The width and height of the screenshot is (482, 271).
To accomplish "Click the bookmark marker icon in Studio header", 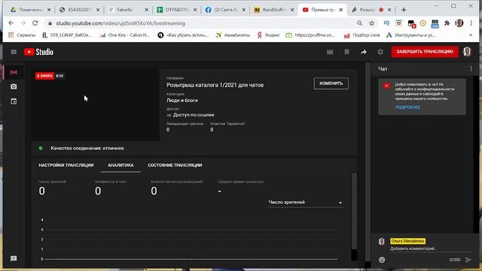I will (x=346, y=52).
